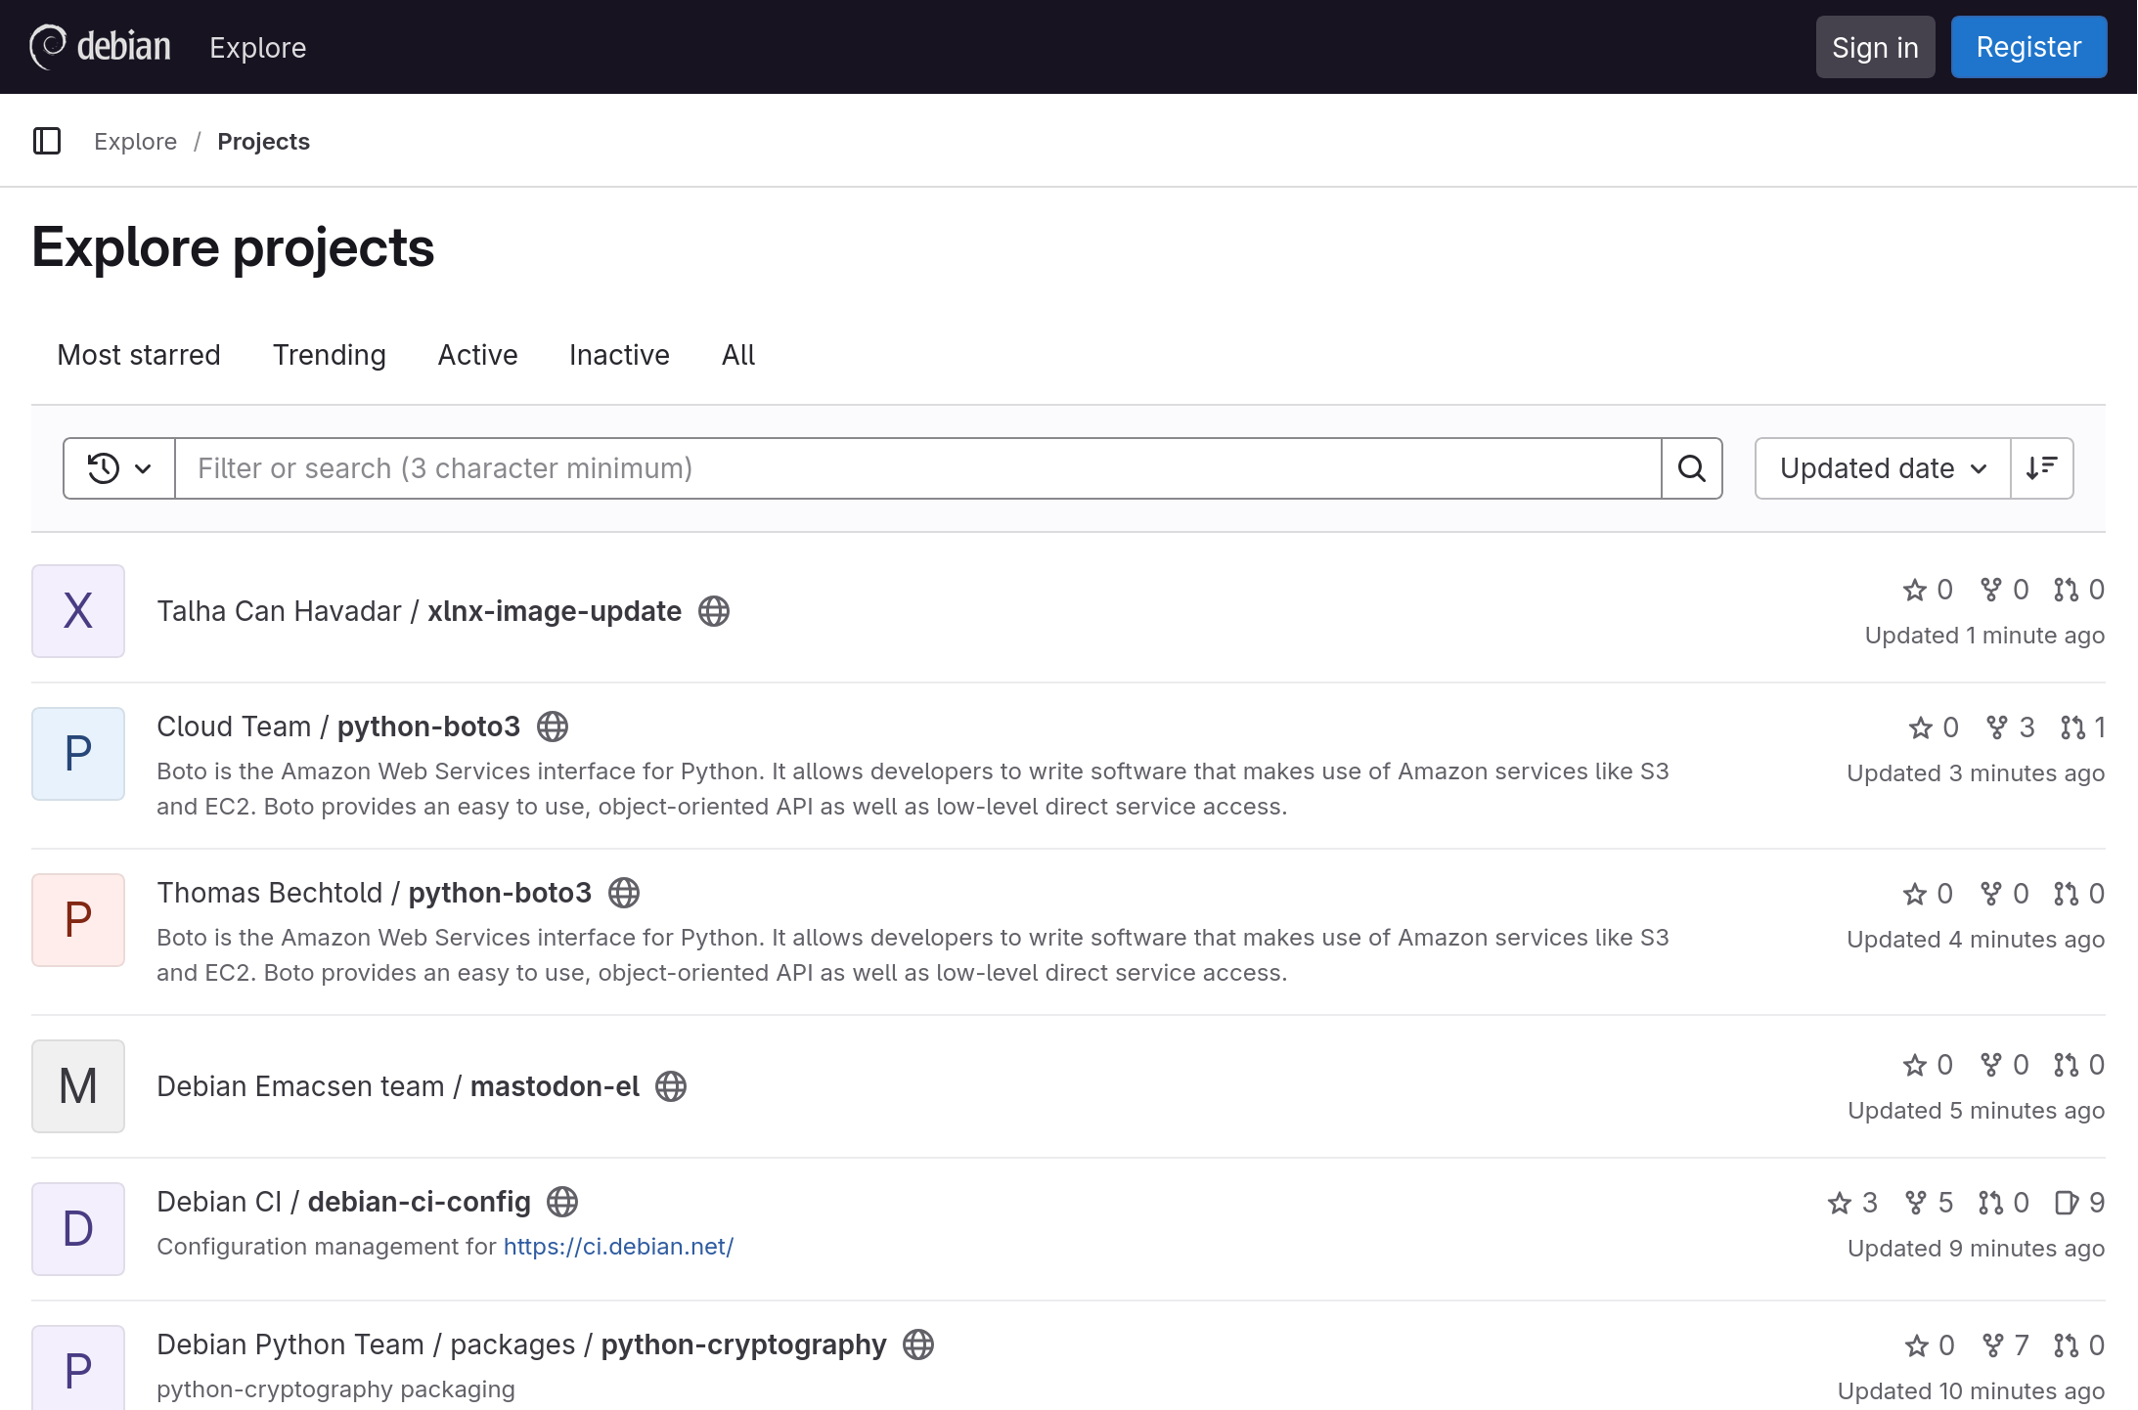2138x1410 pixels.
Task: Open the Inactive projects tab
Action: [619, 355]
